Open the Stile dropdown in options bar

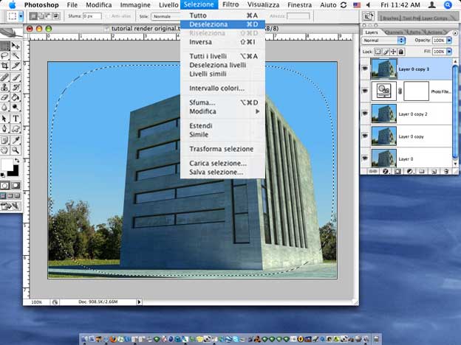(x=166, y=15)
